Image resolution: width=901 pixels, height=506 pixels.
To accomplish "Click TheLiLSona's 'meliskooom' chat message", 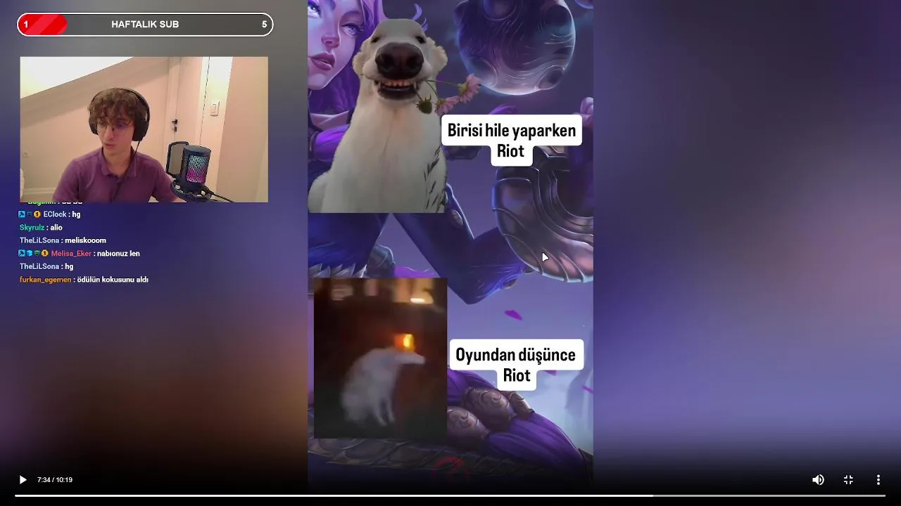I will pos(85,240).
